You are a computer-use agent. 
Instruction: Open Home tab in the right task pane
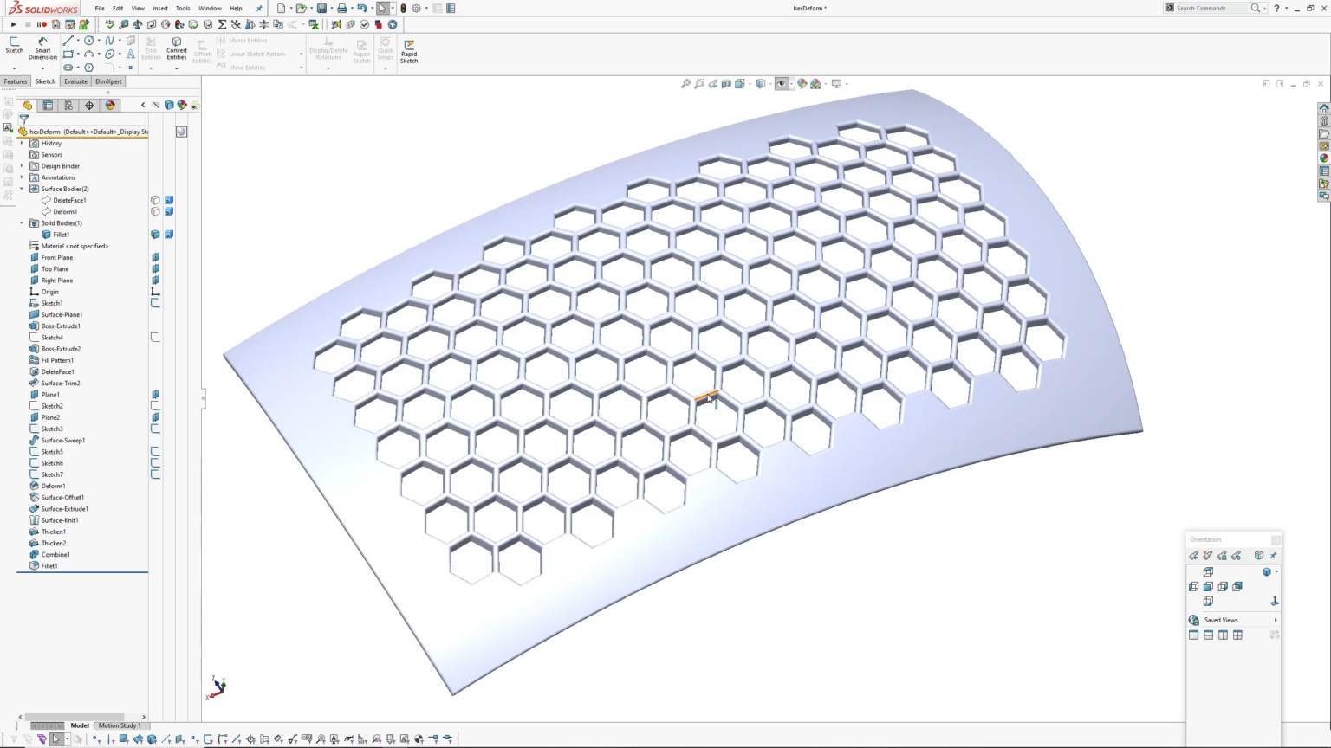1323,109
